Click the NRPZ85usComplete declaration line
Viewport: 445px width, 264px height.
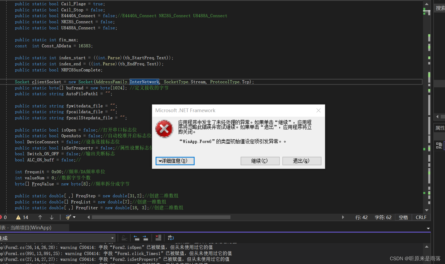point(59,70)
